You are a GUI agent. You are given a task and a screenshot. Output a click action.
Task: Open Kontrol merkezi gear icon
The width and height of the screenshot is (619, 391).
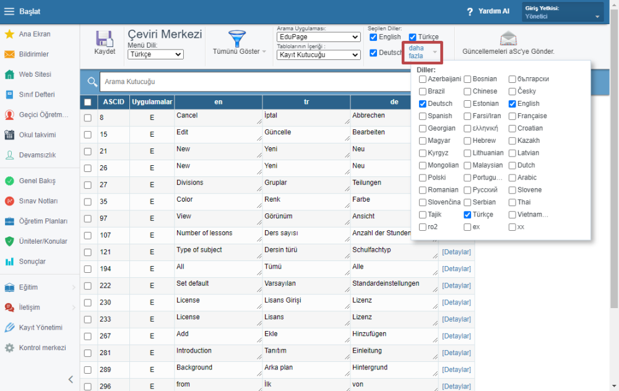(x=9, y=348)
